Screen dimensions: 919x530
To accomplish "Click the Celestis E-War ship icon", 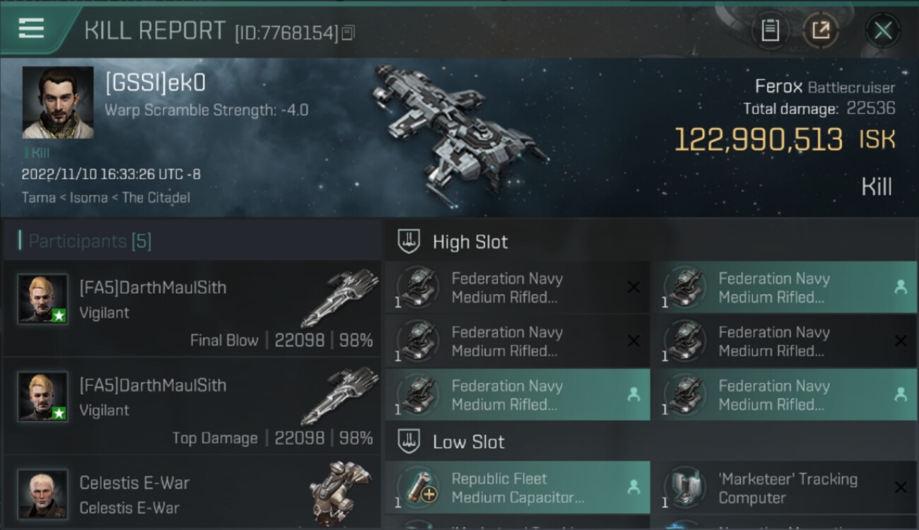I will (x=341, y=489).
